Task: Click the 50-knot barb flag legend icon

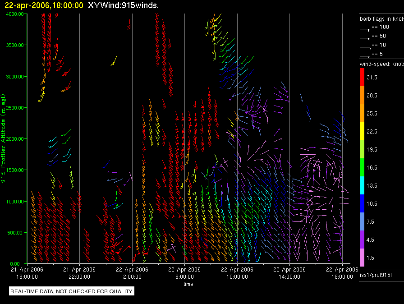Action: [365, 39]
